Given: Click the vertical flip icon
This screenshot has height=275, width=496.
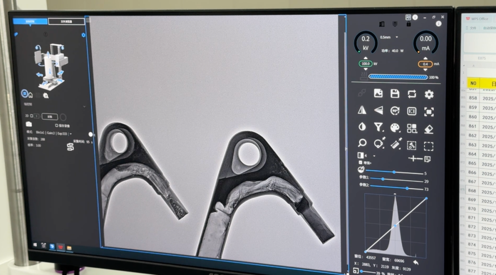Looking at the screenshot, I should point(378,110).
